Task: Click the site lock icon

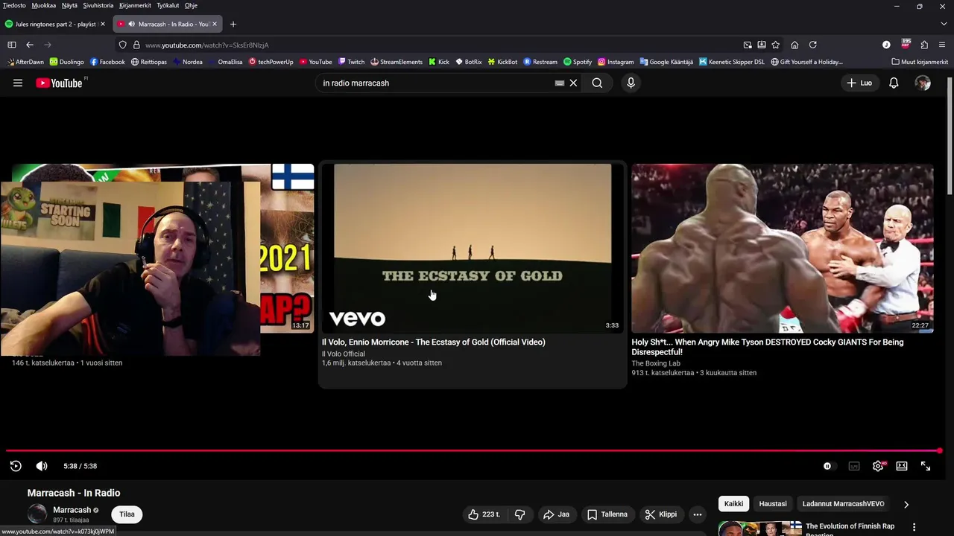Action: click(x=136, y=45)
